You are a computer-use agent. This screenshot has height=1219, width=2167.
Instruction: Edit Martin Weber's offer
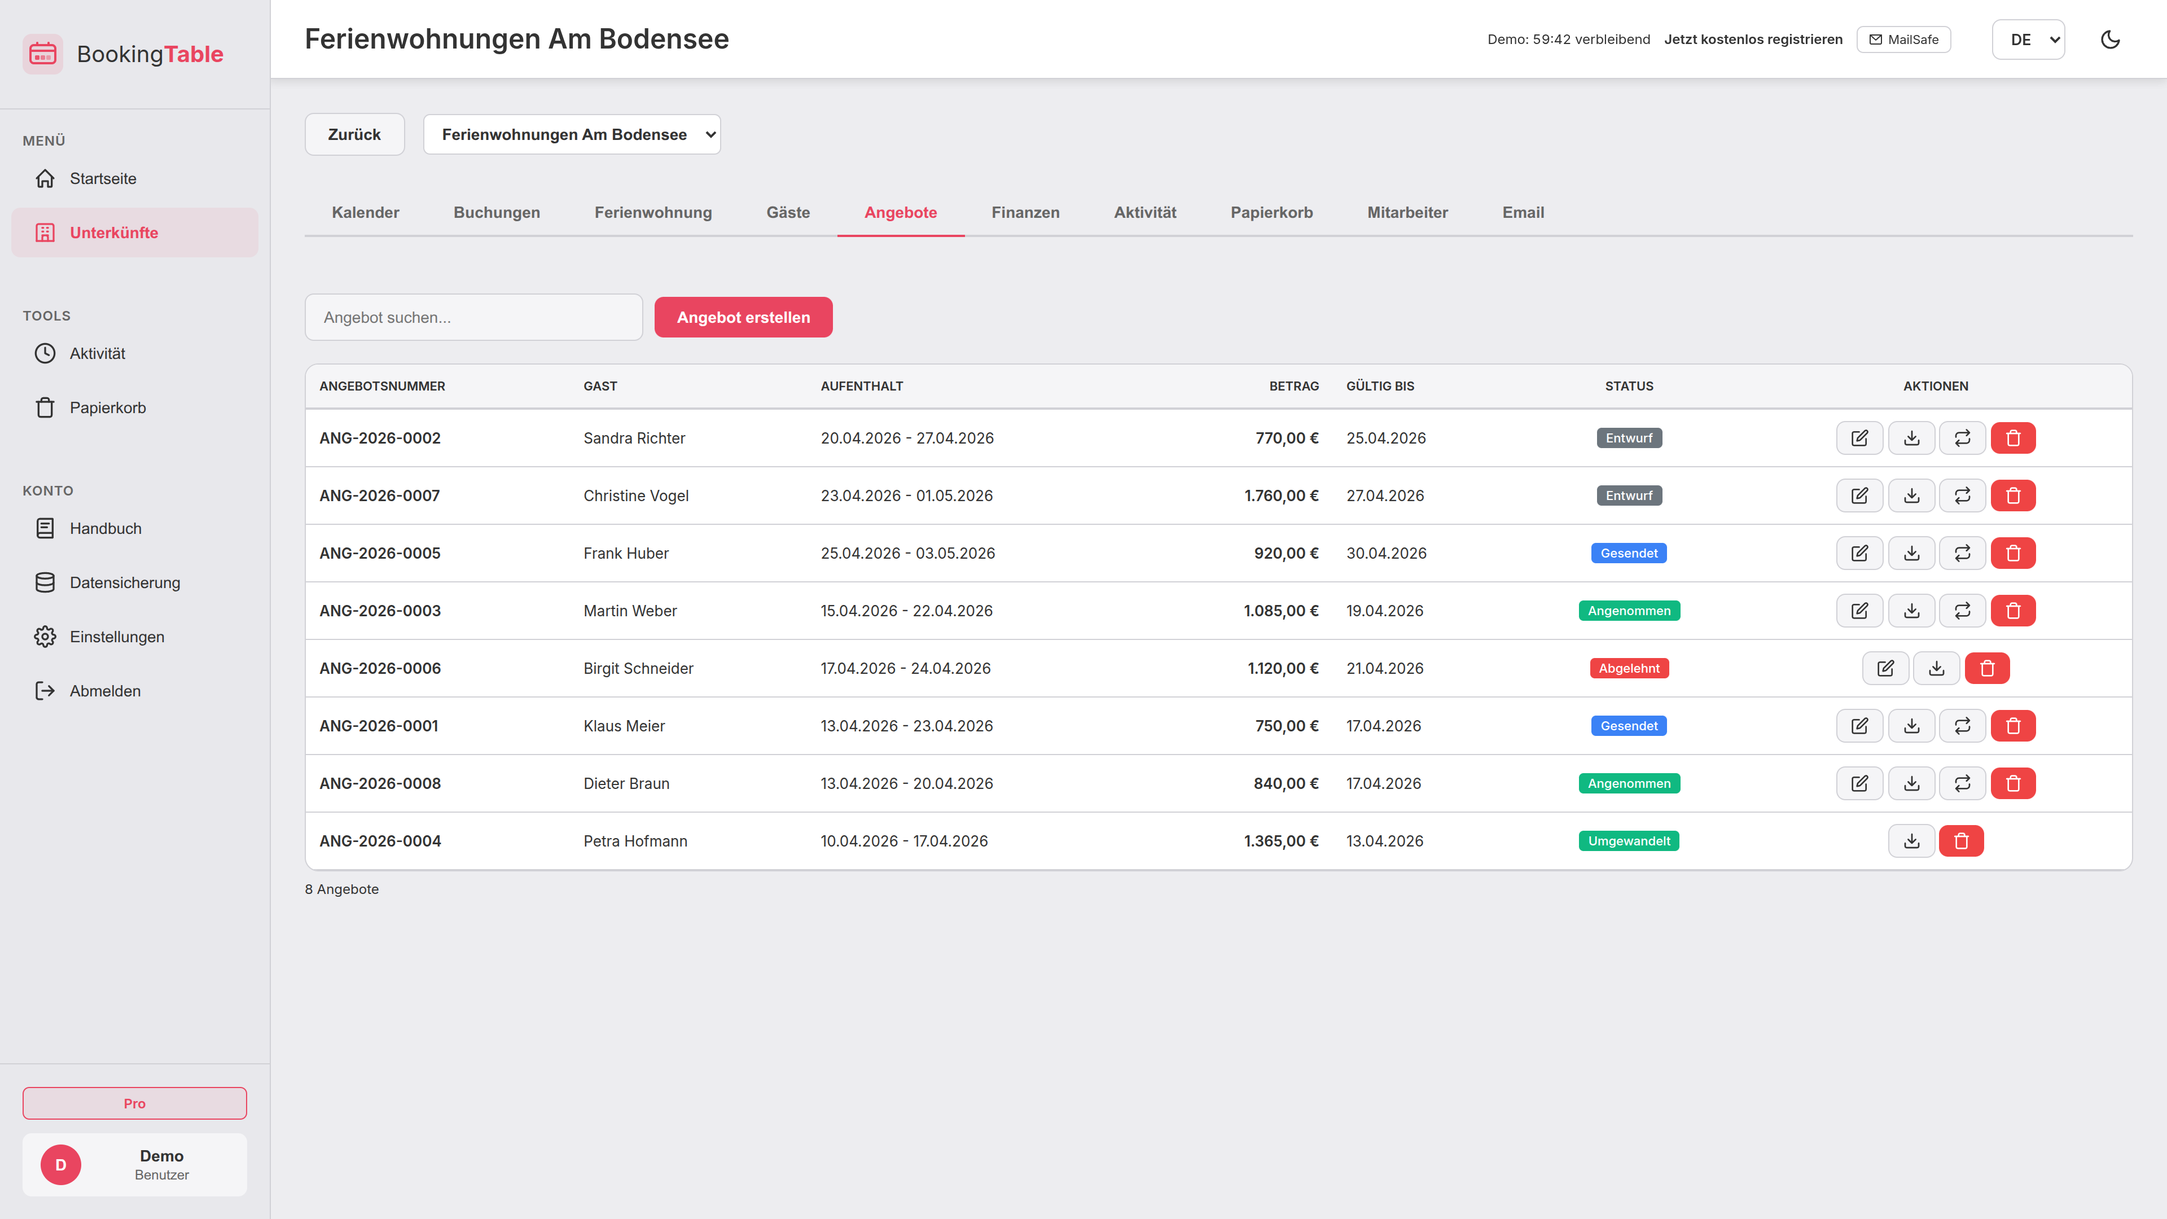(1859, 611)
